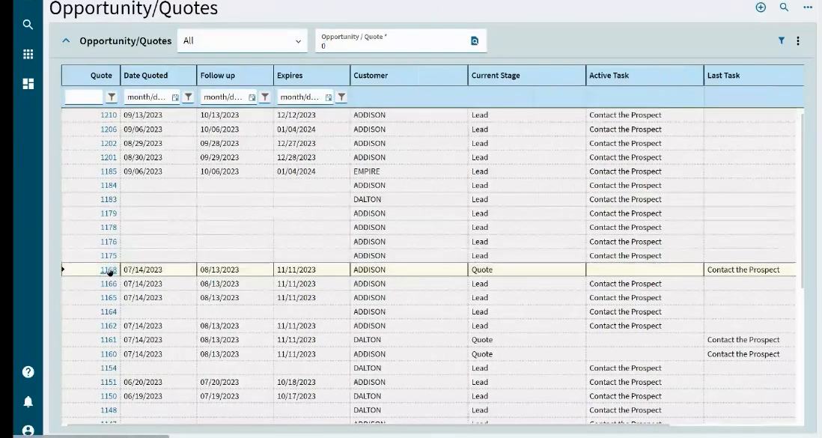Open quote 1179 link
Viewport: 822px width, 438px height.
[x=109, y=213]
